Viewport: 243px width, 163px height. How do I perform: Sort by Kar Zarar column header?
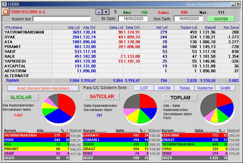point(228,27)
